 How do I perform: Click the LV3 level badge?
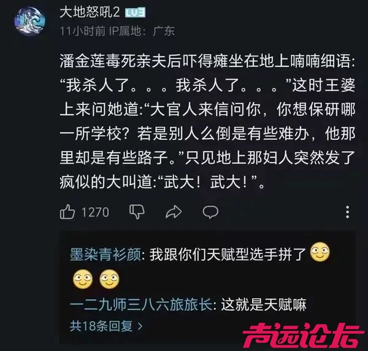[135, 13]
